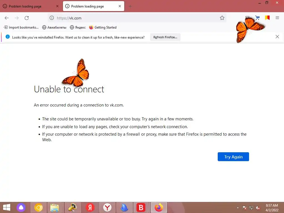Open the megaphone app in taskbar
Image resolution: width=284 pixels, height=213 pixels.
pyautogui.click(x=73, y=207)
